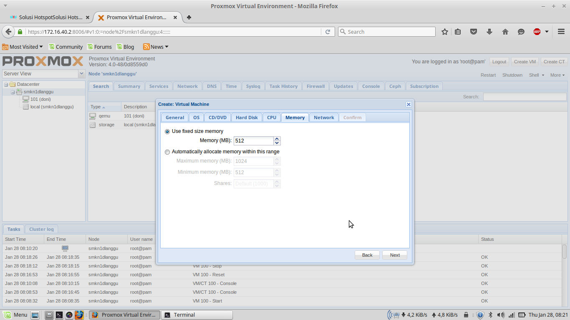This screenshot has width=570, height=320.
Task: Close the Create Virtual Machine dialog
Action: [x=409, y=104]
